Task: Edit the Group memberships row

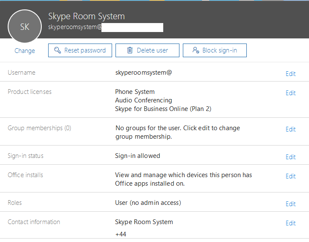Action: (x=291, y=129)
